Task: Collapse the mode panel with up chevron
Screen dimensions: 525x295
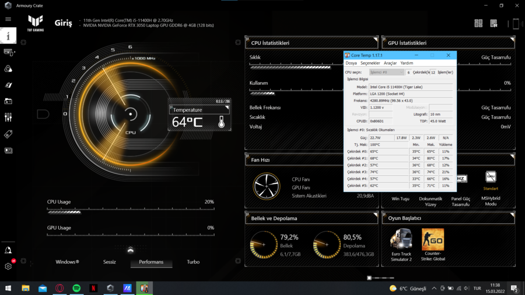Action: coord(131,250)
